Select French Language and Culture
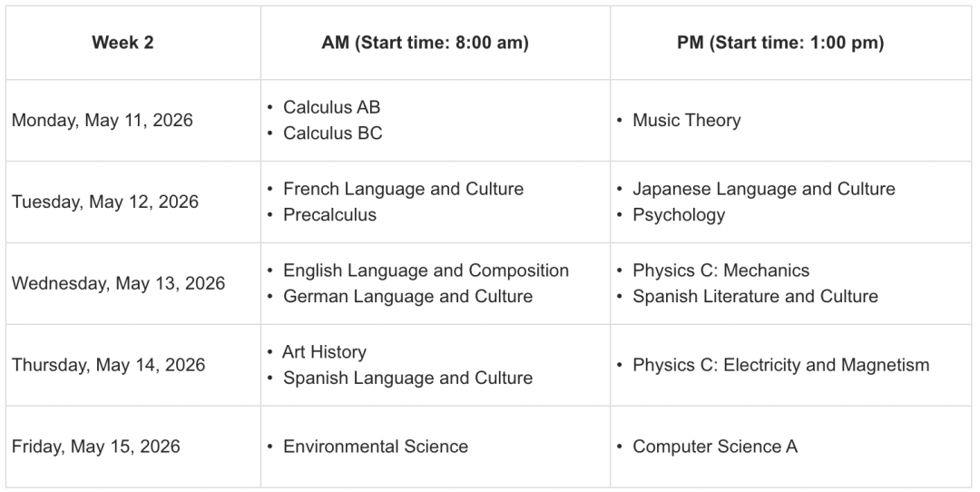Viewport: 980px width, 492px height. 403,189
